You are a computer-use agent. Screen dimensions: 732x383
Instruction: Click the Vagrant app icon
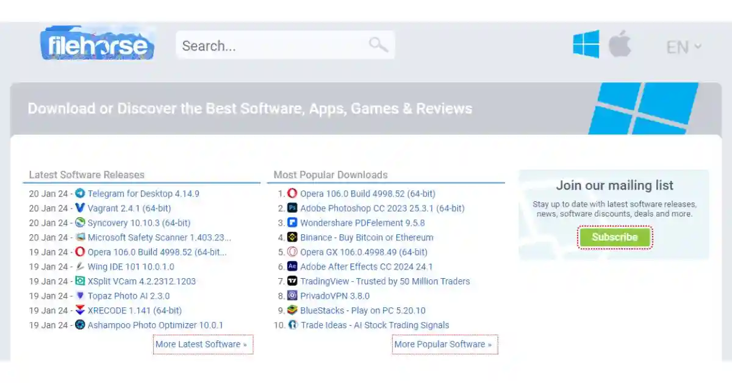[x=80, y=208]
